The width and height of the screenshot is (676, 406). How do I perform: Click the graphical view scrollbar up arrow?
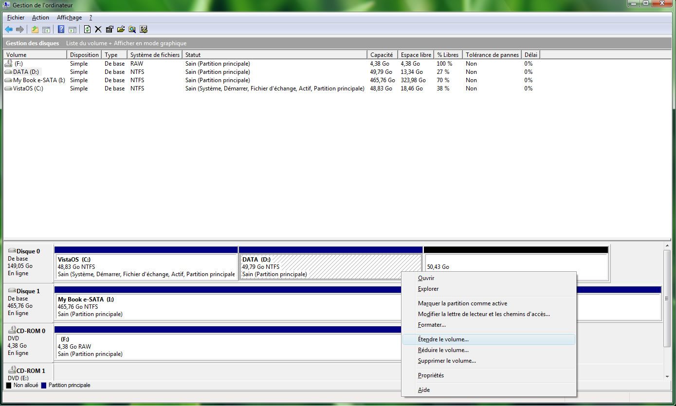[x=667, y=246]
